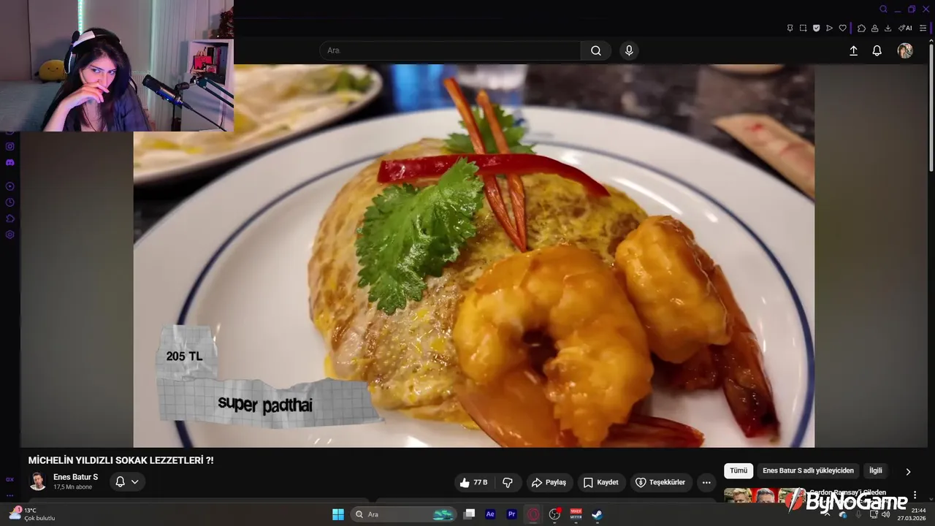This screenshot has height=526, width=935.
Task: Open YouTube notifications bell
Action: [877, 50]
